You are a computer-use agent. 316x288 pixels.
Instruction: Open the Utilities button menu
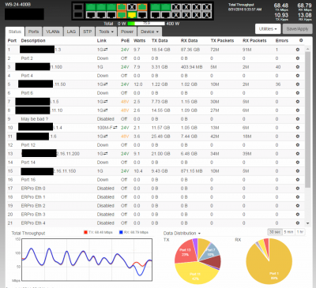[x=268, y=29]
